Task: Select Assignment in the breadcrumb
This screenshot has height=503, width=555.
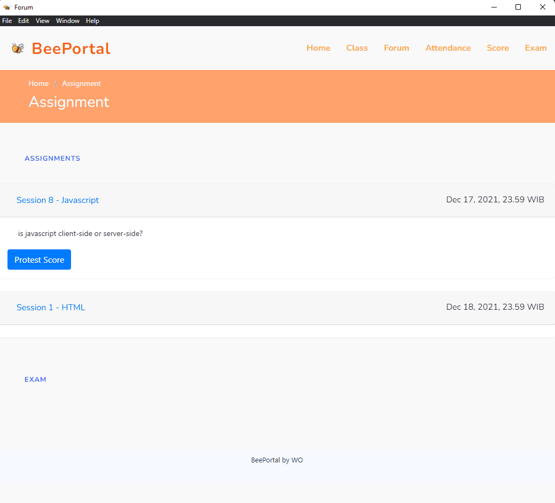Action: [x=81, y=83]
